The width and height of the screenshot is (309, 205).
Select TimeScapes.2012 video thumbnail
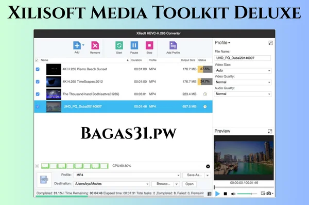[x=54, y=82]
